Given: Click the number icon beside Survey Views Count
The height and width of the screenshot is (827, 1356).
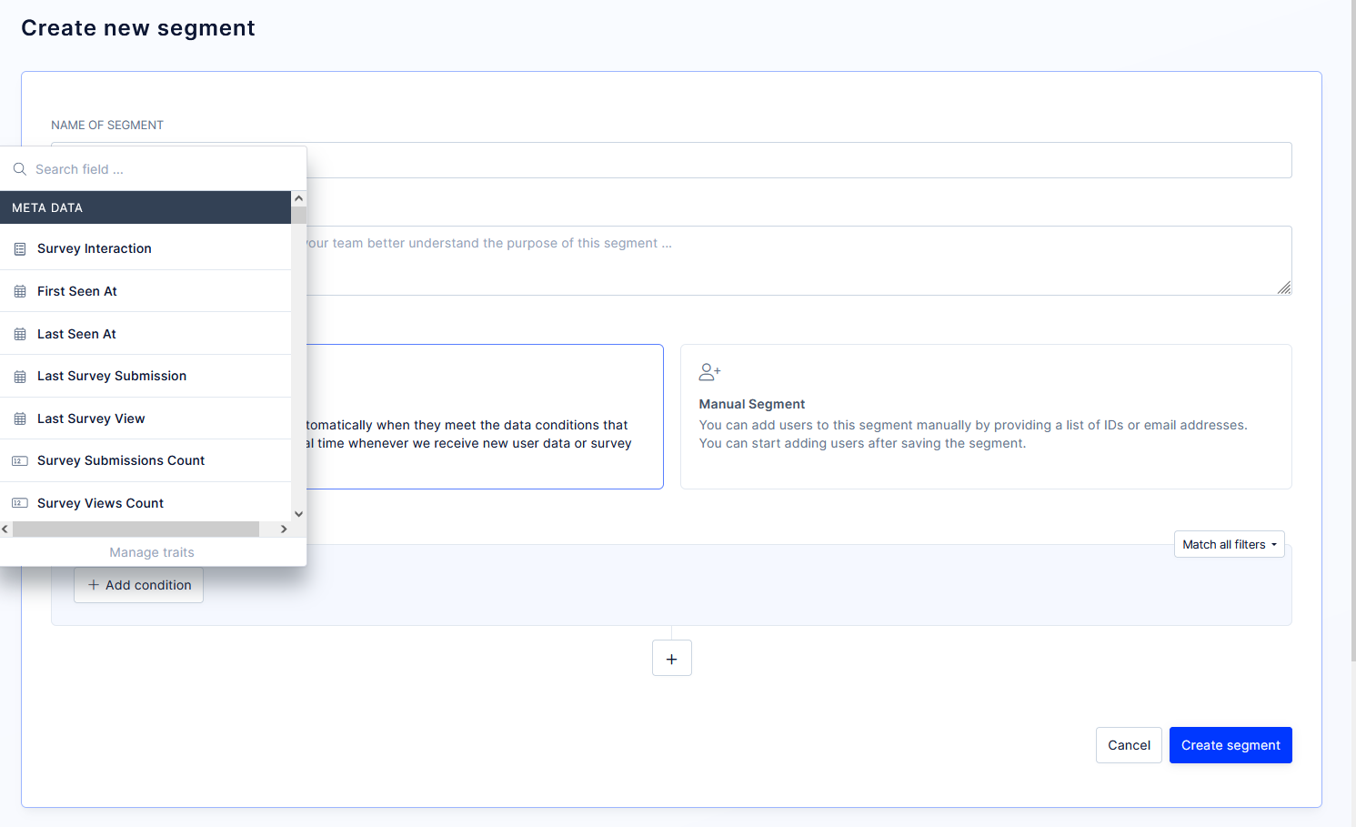Looking at the screenshot, I should (x=19, y=502).
